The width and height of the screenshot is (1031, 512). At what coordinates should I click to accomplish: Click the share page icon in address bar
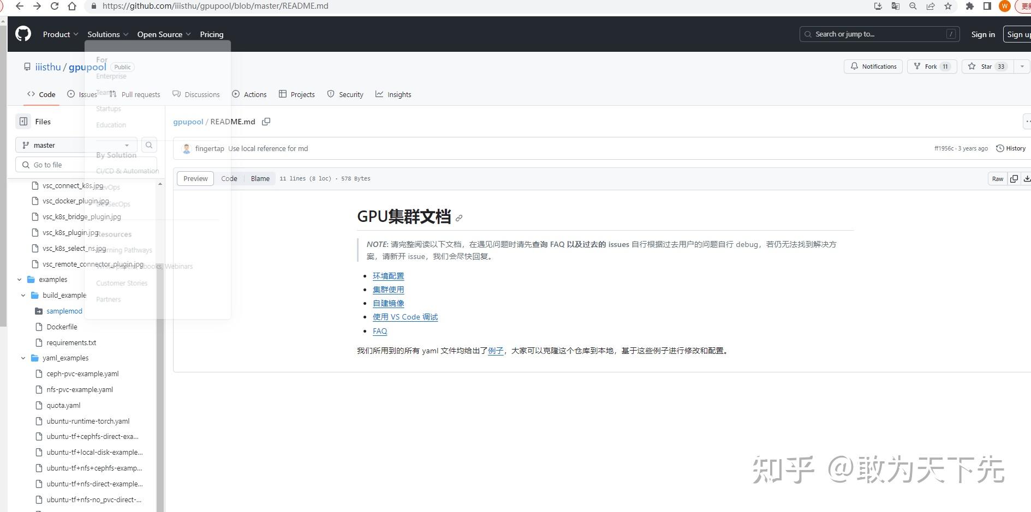pos(931,6)
